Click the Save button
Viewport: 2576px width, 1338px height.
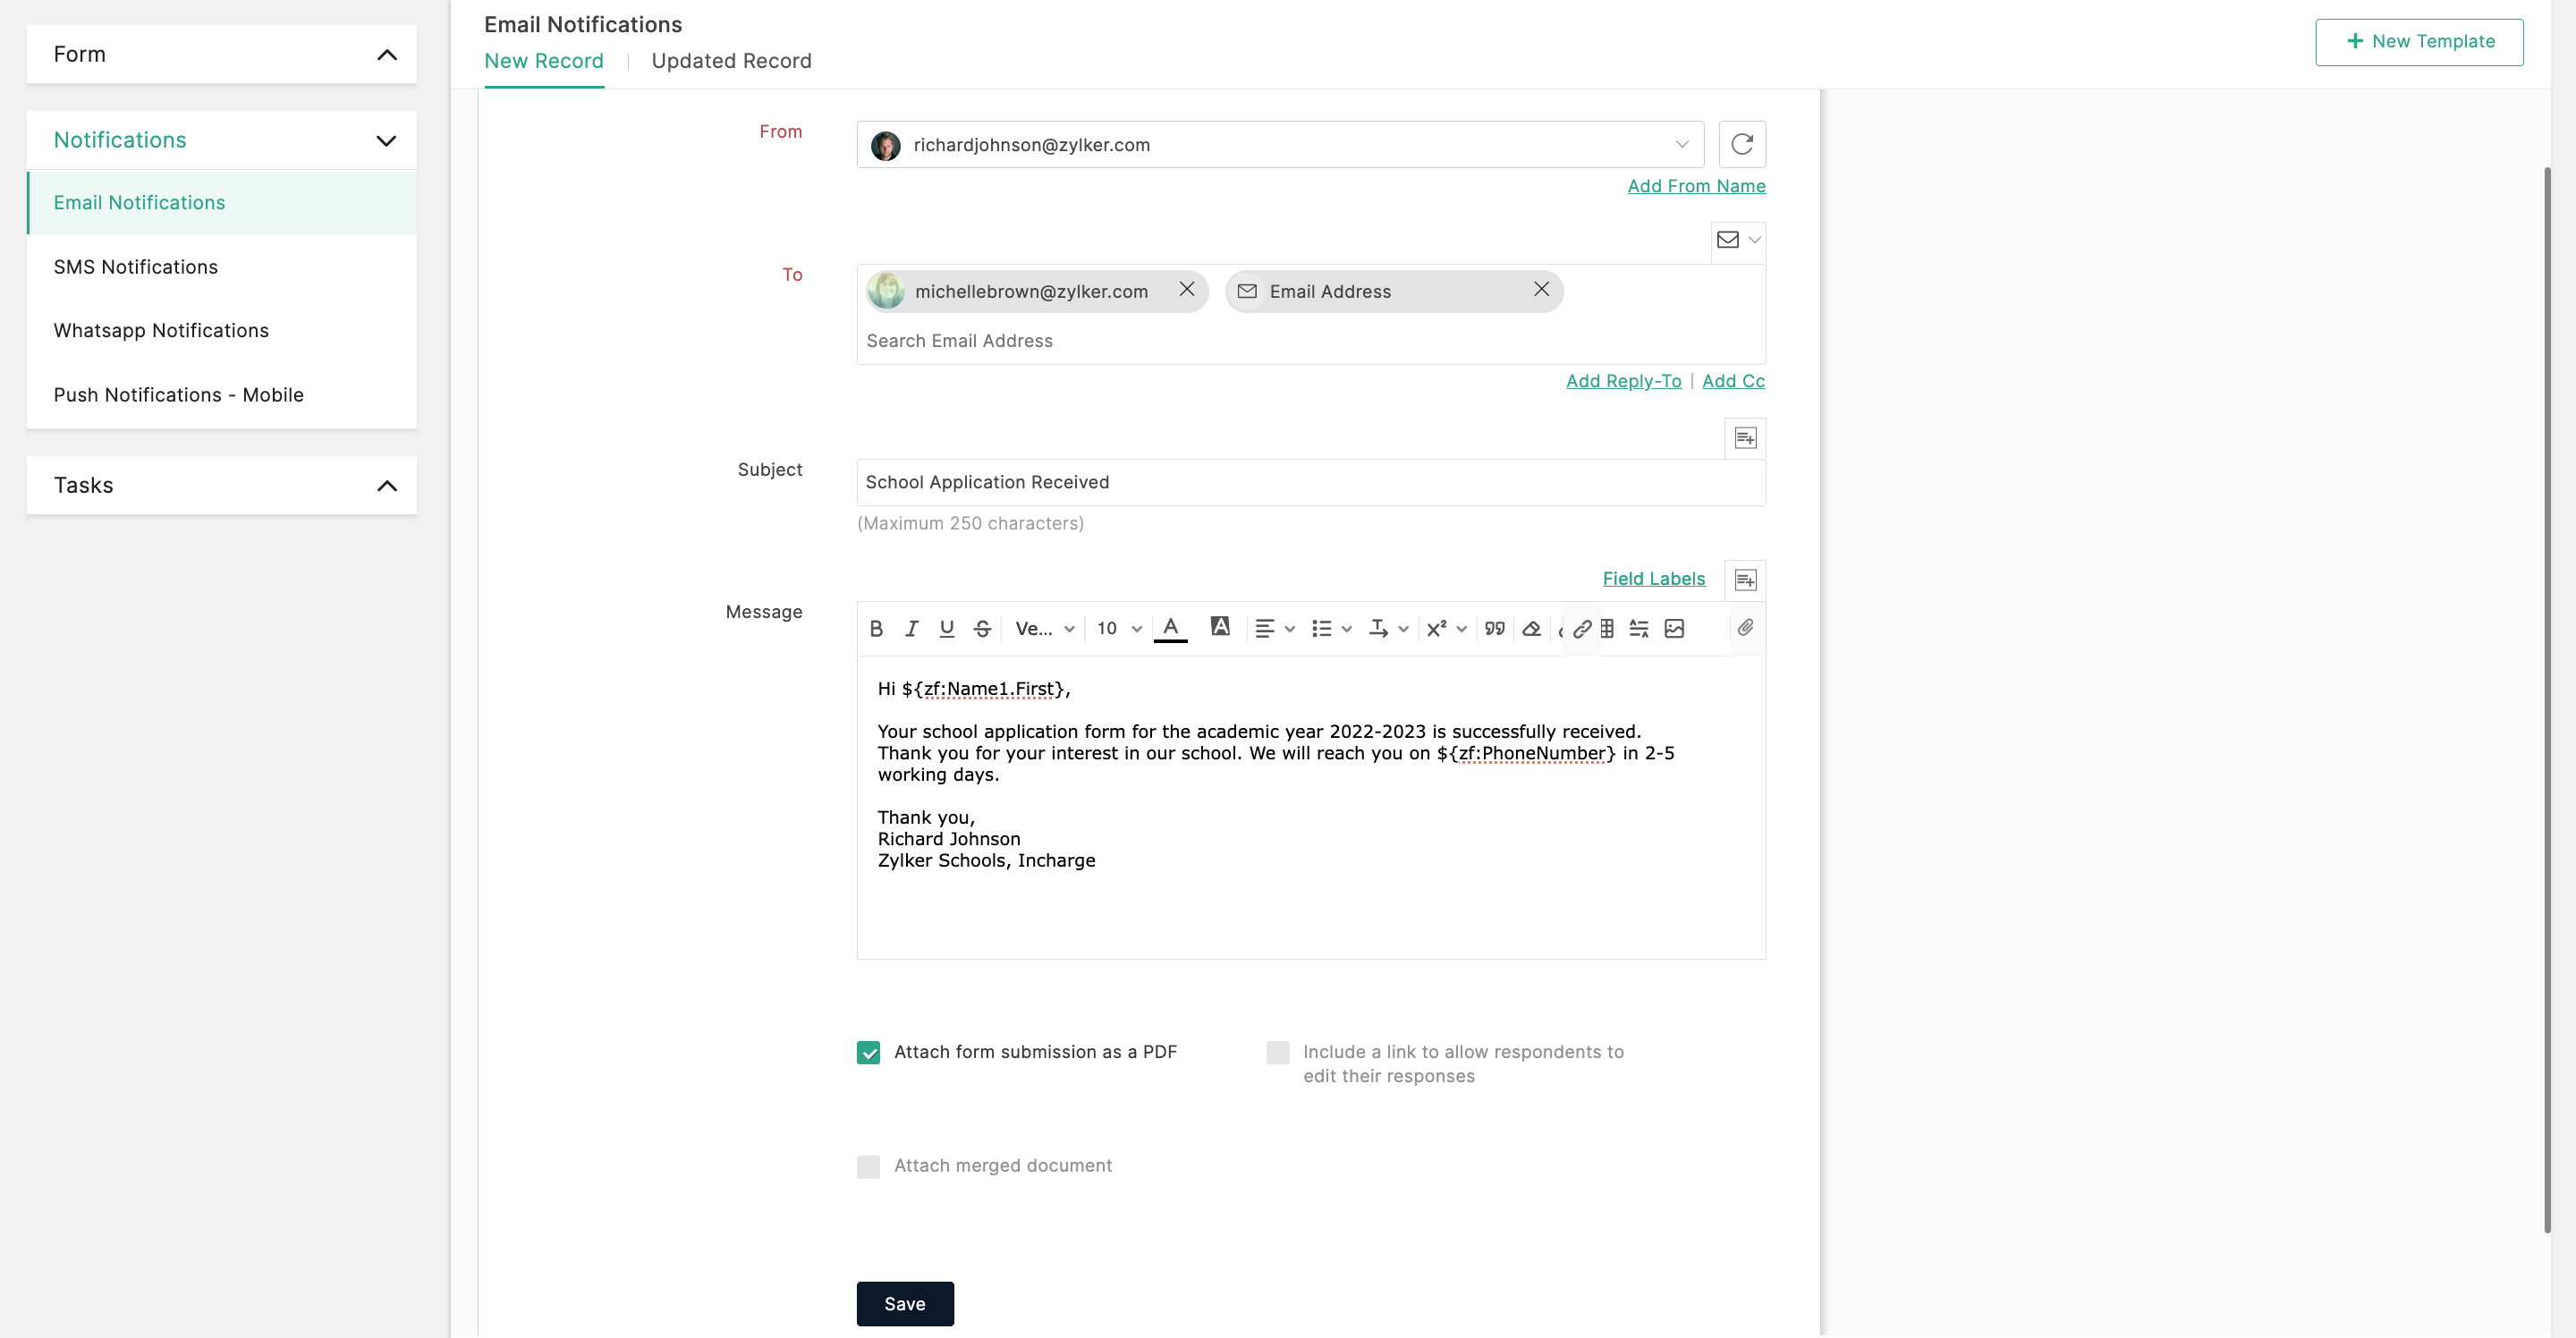[904, 1303]
